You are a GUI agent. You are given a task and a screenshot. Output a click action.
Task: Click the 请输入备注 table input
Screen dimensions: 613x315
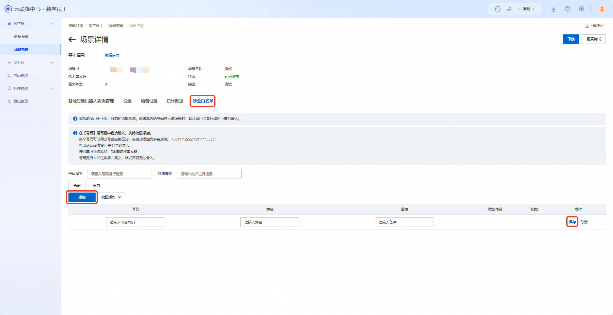pyautogui.click(x=404, y=222)
